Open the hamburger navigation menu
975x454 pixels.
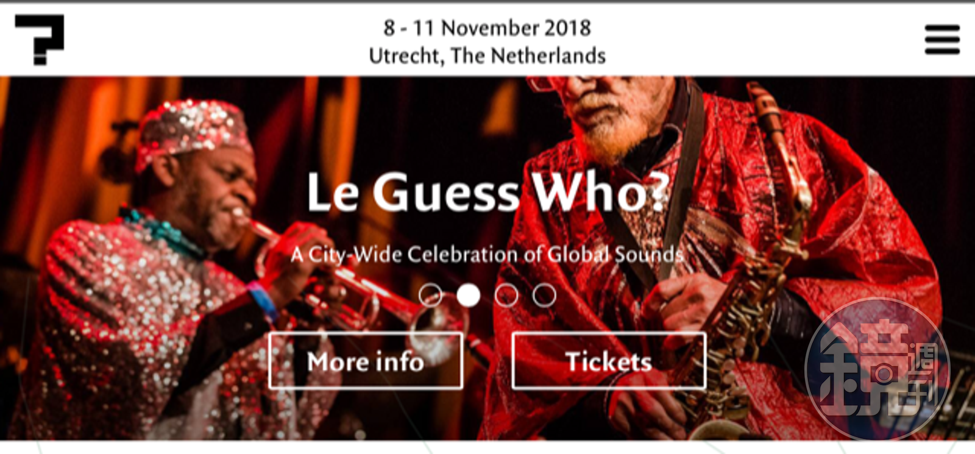point(941,40)
